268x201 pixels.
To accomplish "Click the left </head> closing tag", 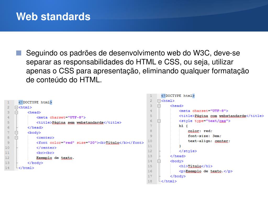I will tap(35, 127).
